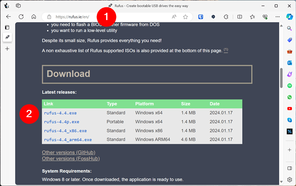
Task: Open Shopping tag in the sidebar
Action: click(290, 40)
